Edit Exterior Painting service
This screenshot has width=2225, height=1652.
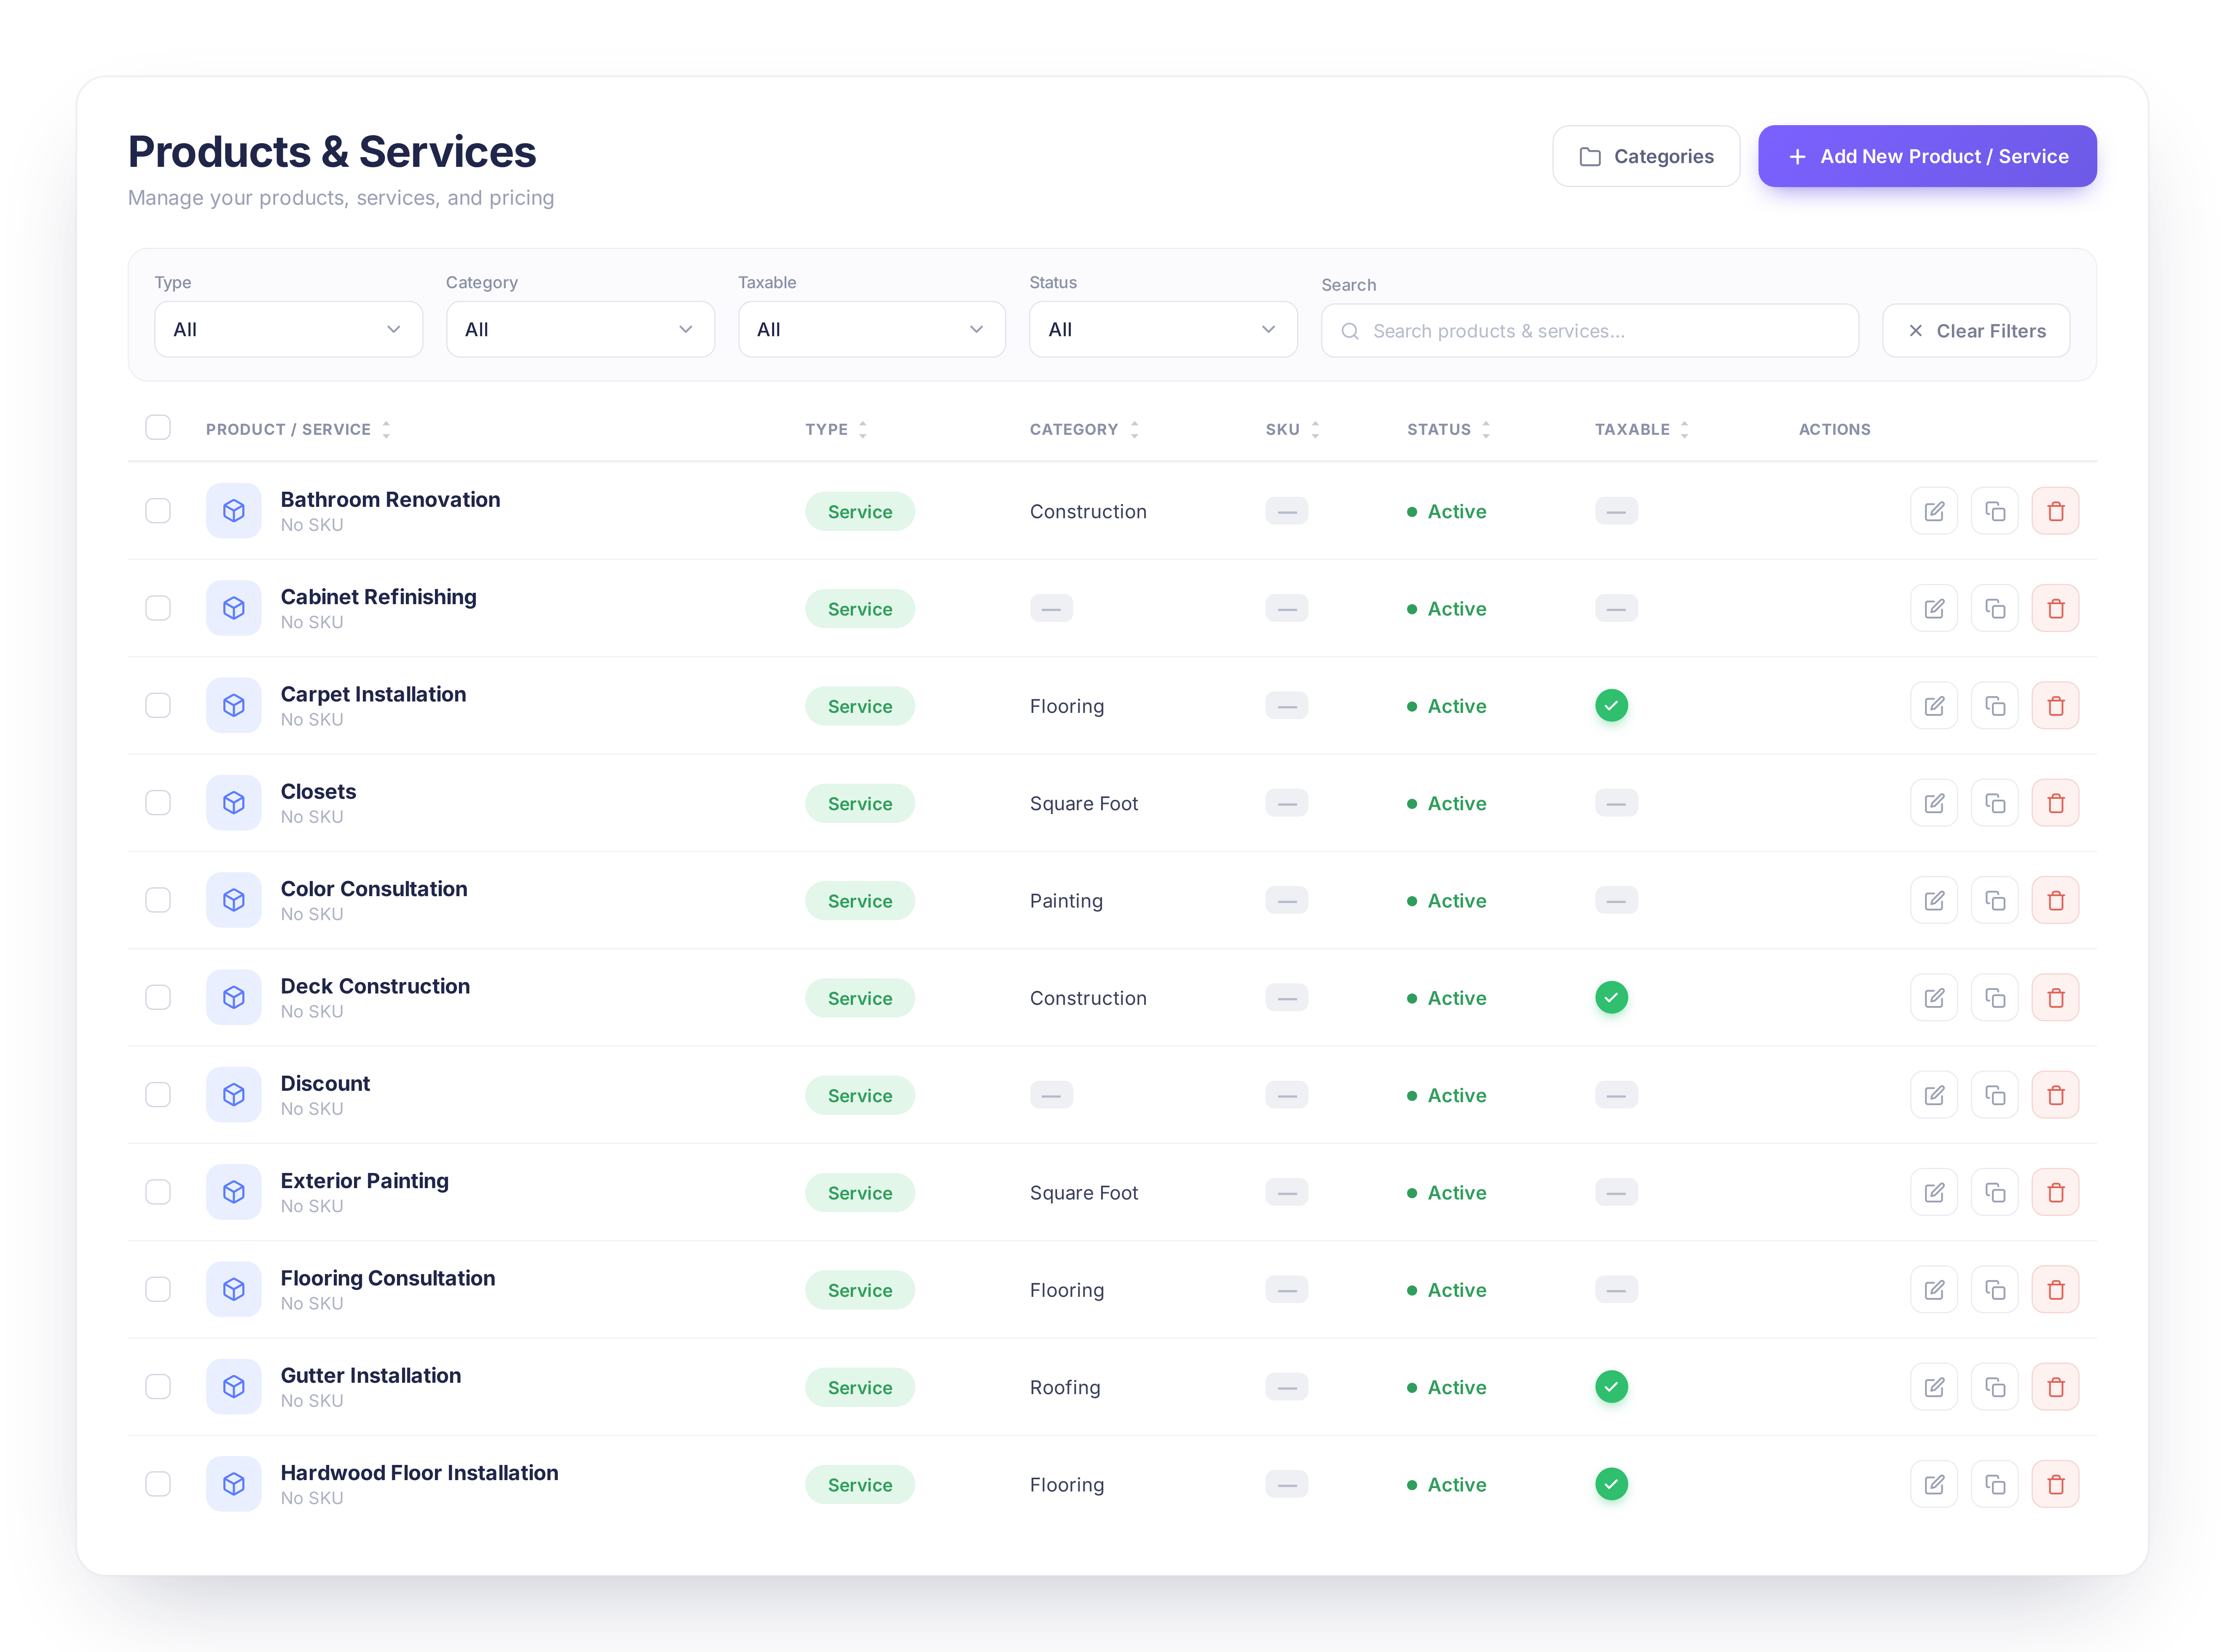tap(1933, 1192)
